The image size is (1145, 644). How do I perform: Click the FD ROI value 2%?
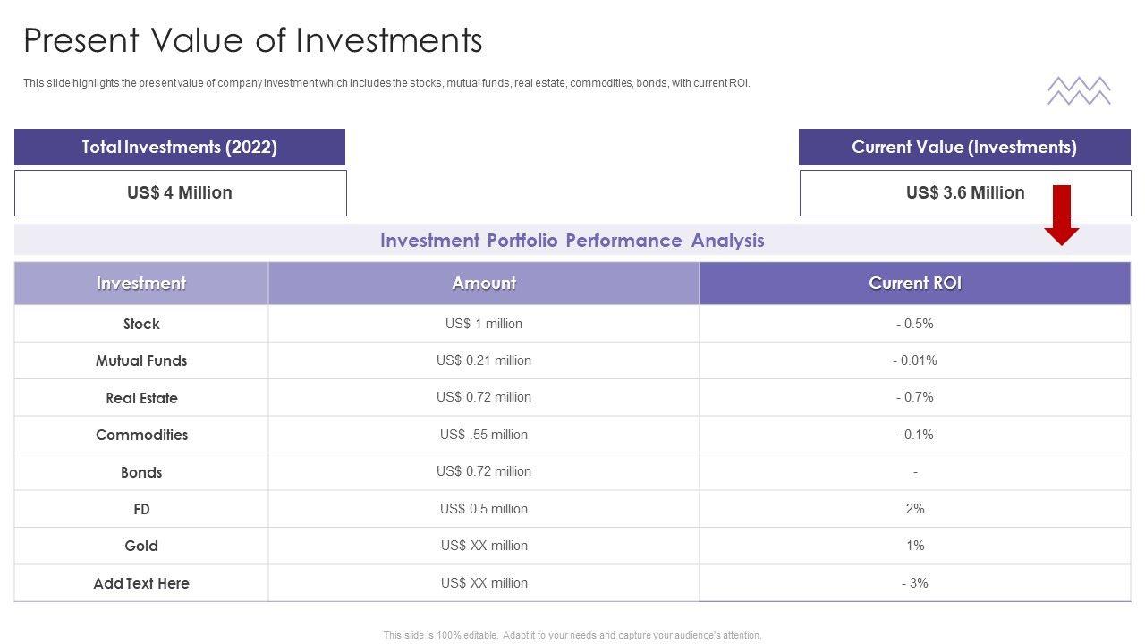coord(915,509)
